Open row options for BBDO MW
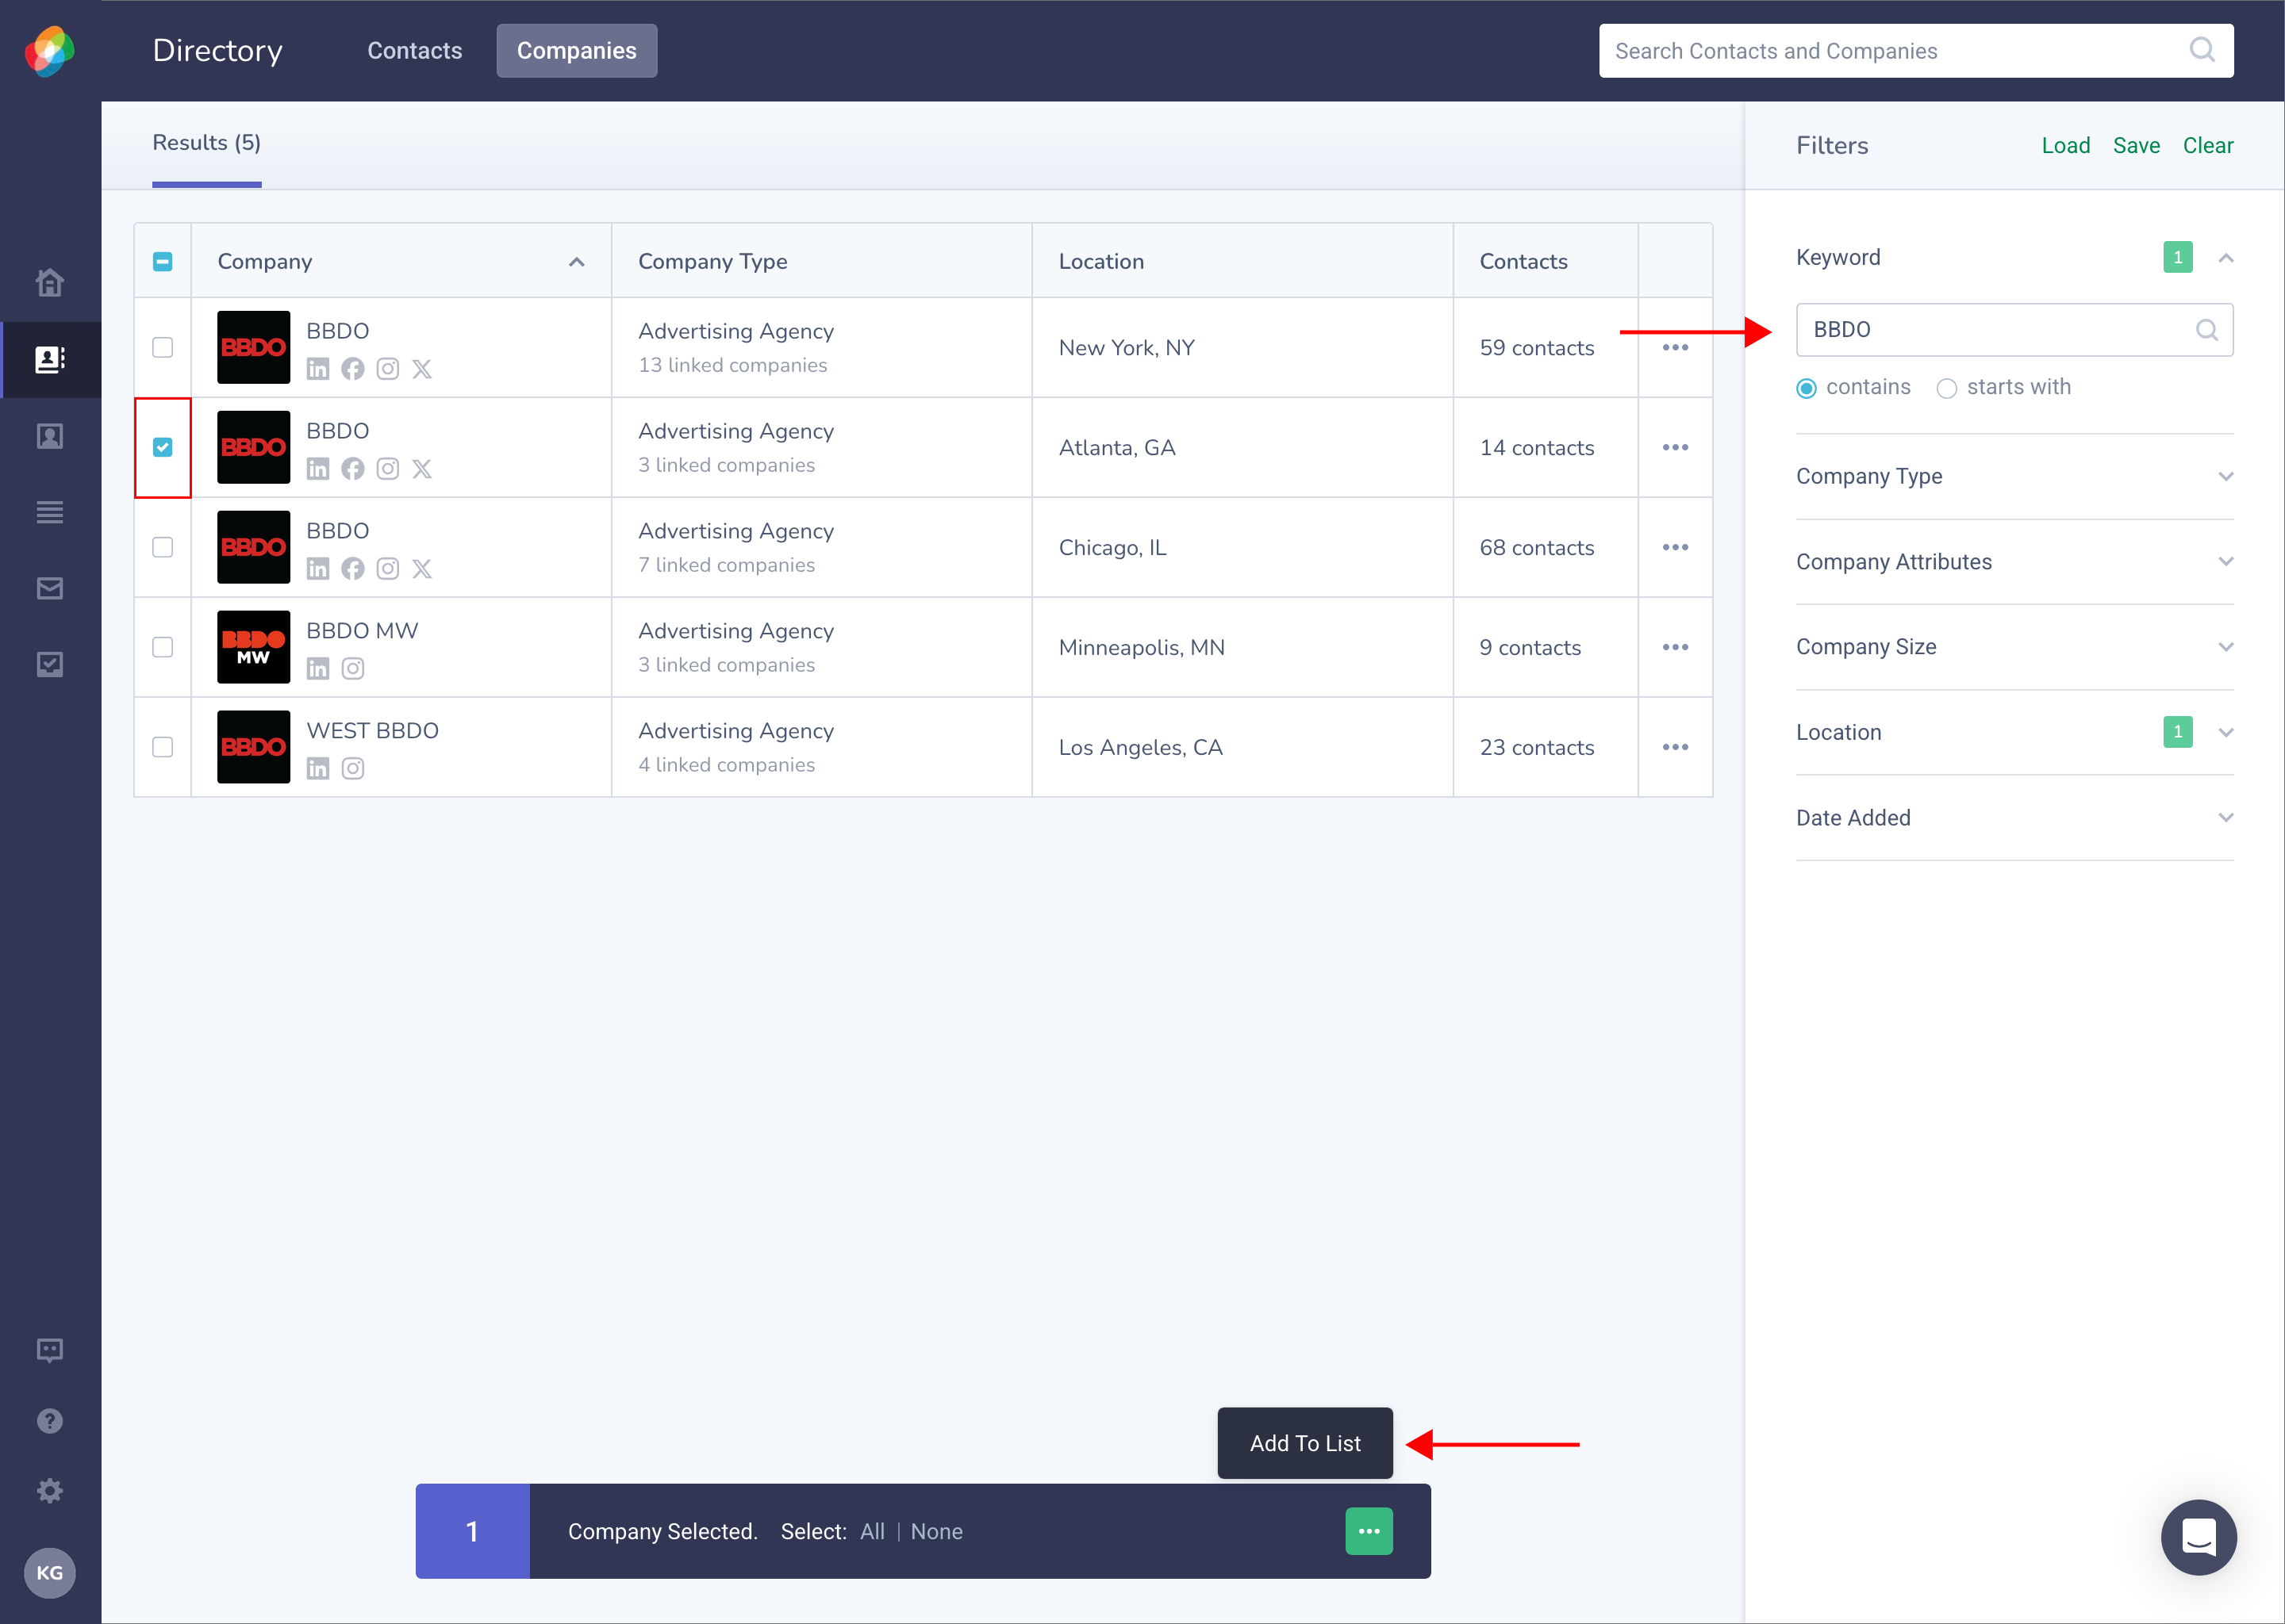2285x1624 pixels. (1675, 648)
